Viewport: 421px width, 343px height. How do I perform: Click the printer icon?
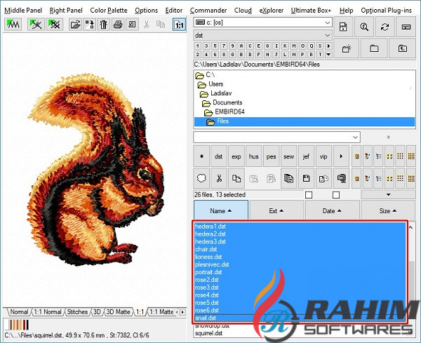tap(118, 25)
